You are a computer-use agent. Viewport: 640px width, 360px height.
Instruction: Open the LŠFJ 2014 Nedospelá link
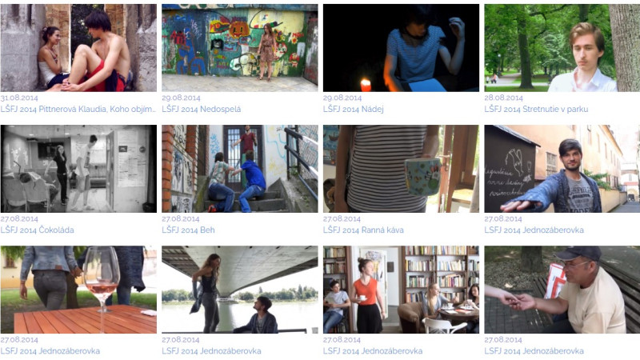coord(202,109)
